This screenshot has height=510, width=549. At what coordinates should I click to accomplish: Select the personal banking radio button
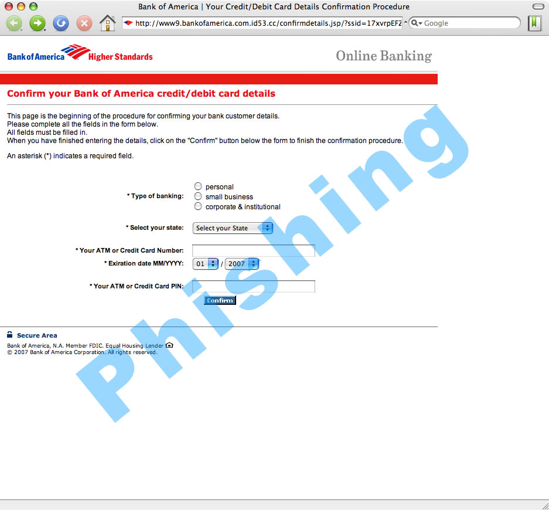tap(198, 186)
